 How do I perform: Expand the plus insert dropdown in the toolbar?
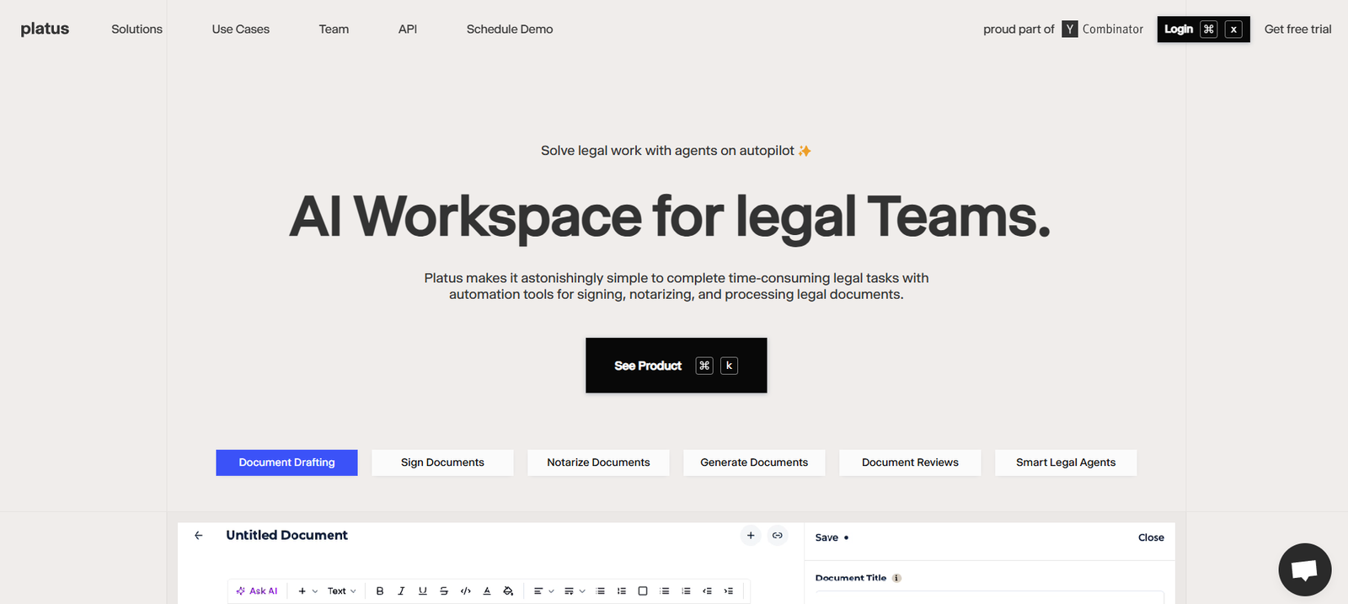pyautogui.click(x=308, y=591)
